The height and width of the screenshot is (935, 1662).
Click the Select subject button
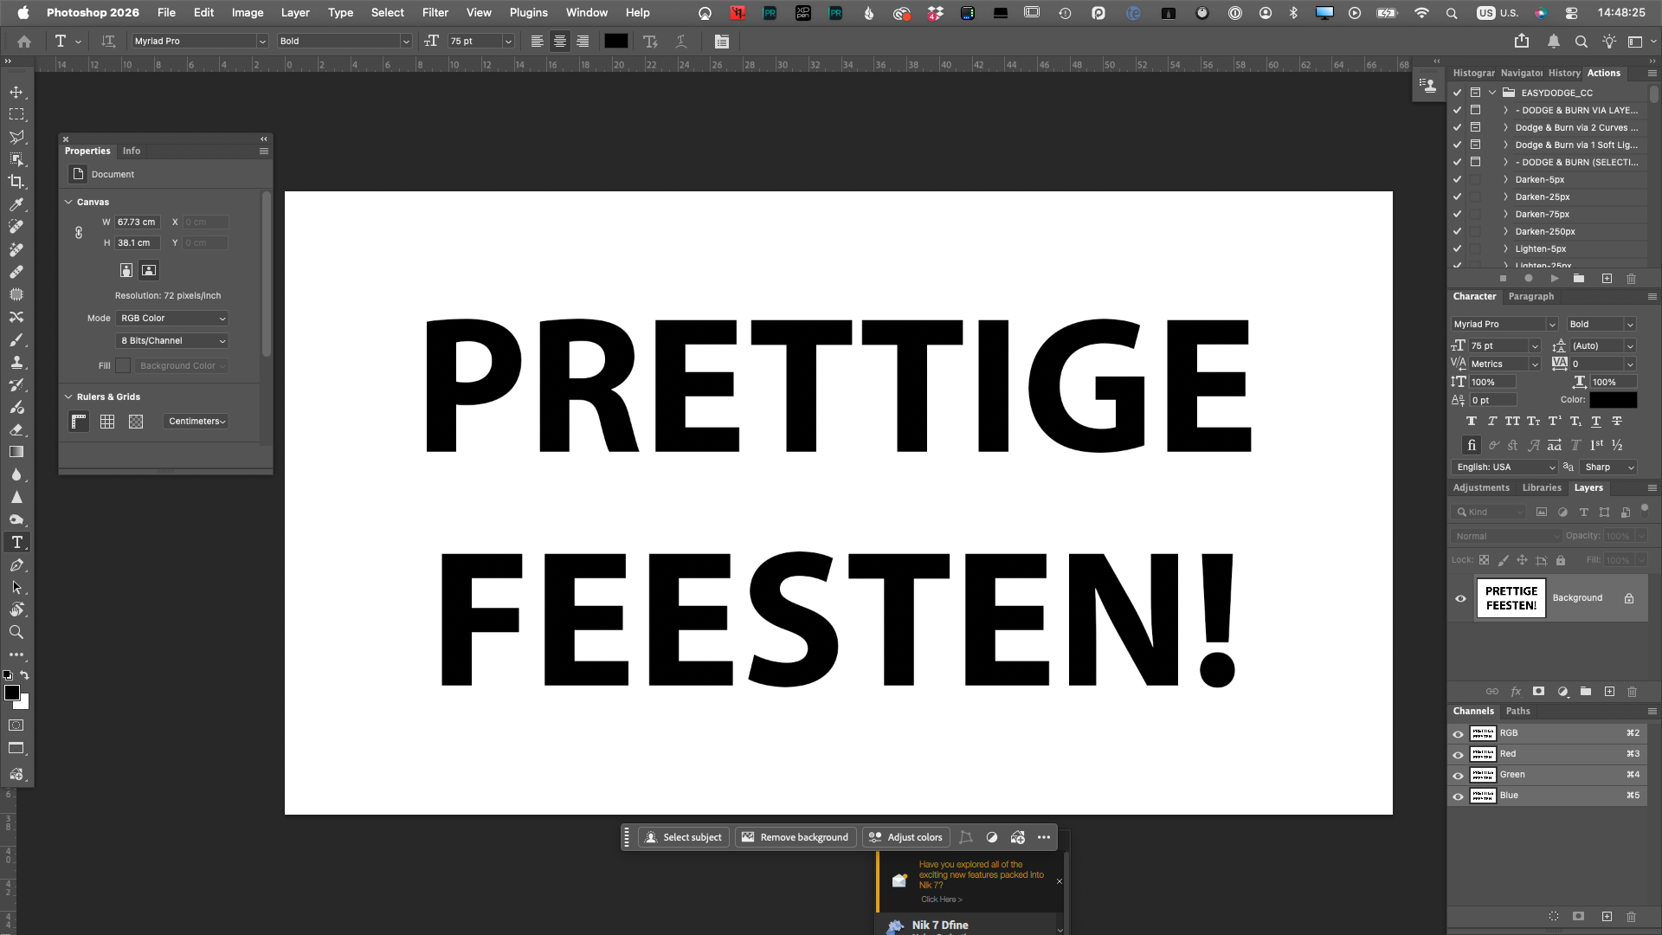point(683,837)
